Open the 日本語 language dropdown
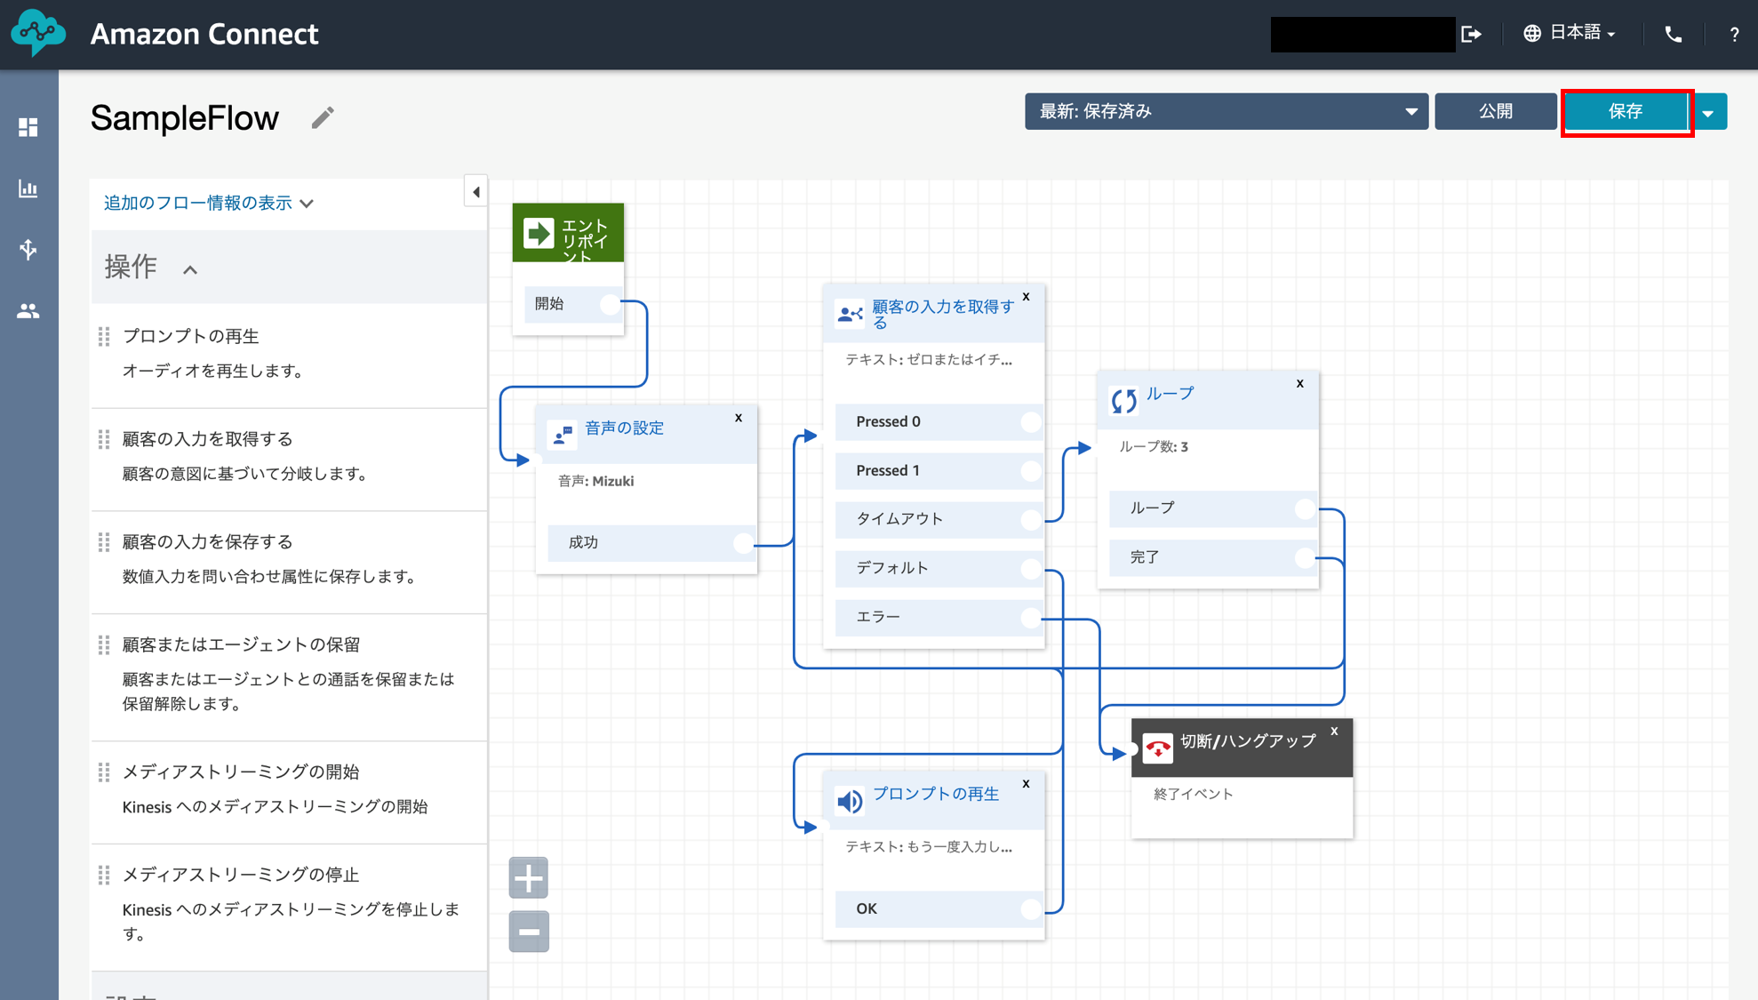This screenshot has width=1758, height=1000. 1570,33
